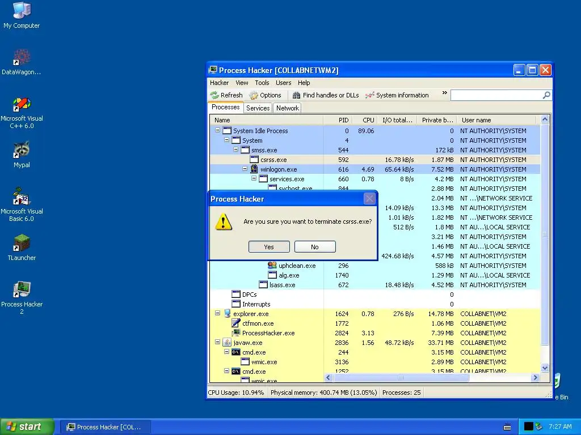Viewport: 581px width, 435px height.
Task: Select the javaw.exe Java icon
Action: [x=227, y=343]
